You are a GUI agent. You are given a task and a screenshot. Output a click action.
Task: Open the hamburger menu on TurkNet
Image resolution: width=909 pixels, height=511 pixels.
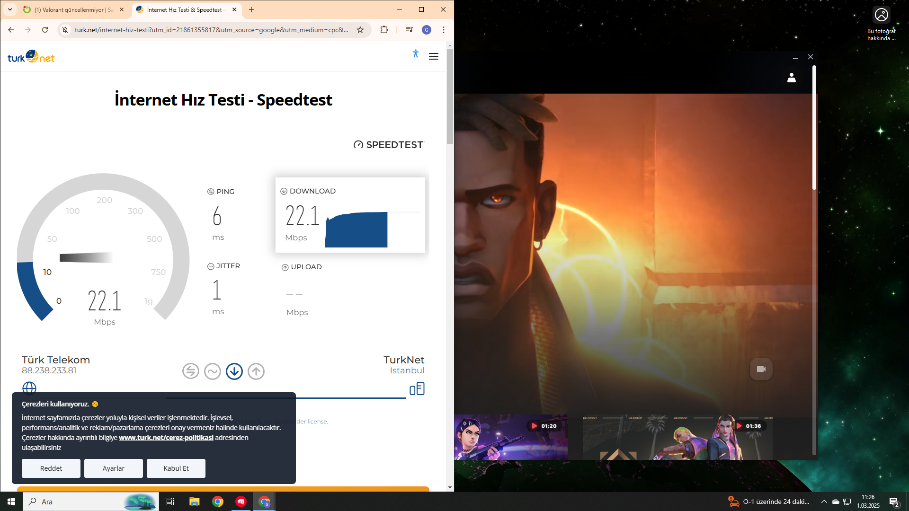(x=433, y=56)
